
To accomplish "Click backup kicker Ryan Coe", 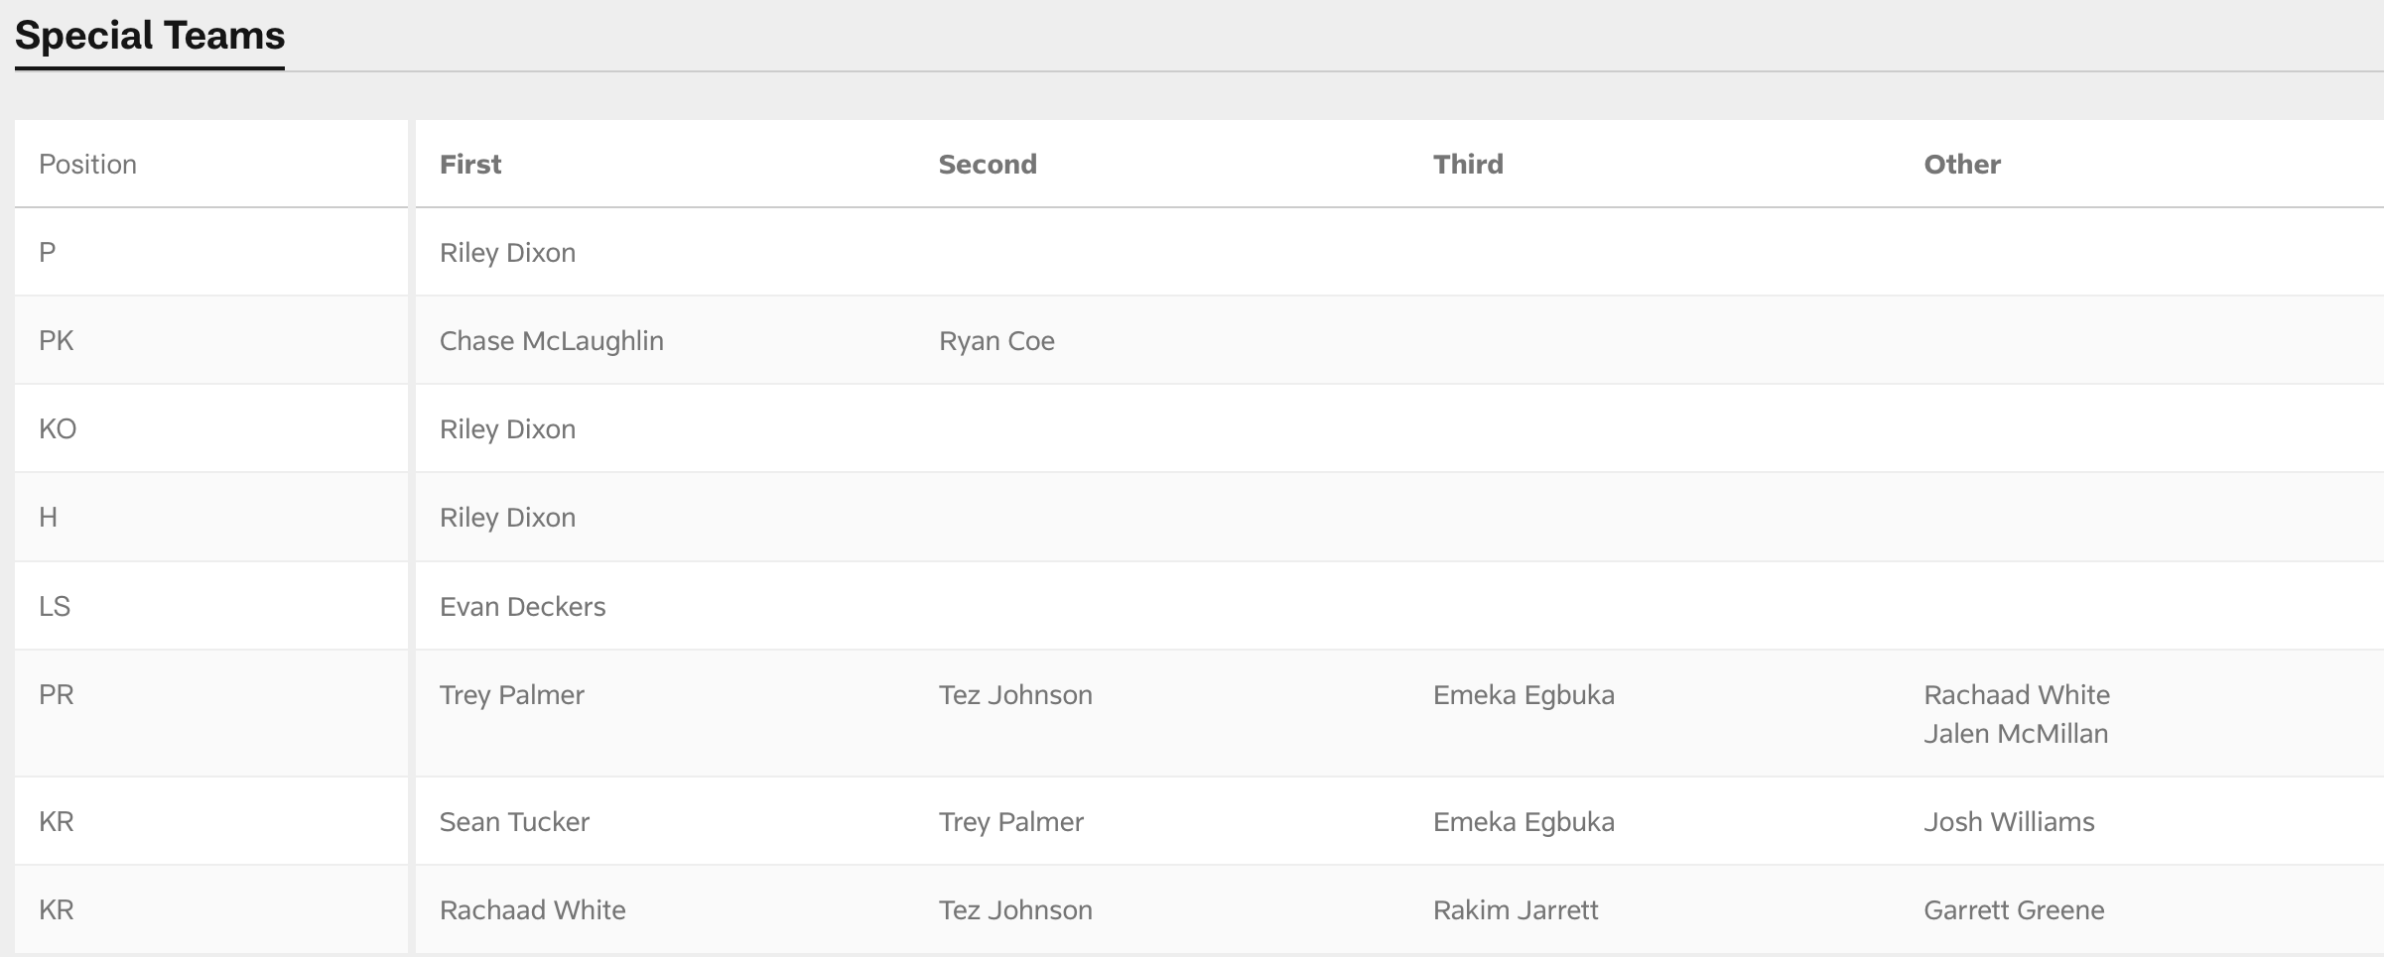I will 996,341.
